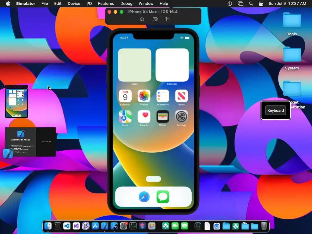Rotate the device using Simulator toolbar icon
Viewport: 312px width, 234px height.
pyautogui.click(x=168, y=19)
